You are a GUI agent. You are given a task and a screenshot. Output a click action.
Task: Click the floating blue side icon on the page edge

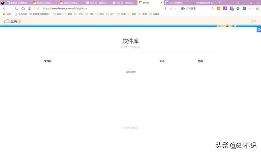pos(259,30)
